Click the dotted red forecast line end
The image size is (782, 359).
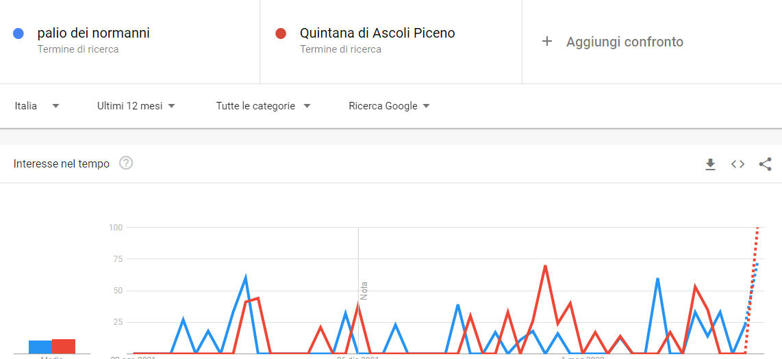(x=757, y=228)
